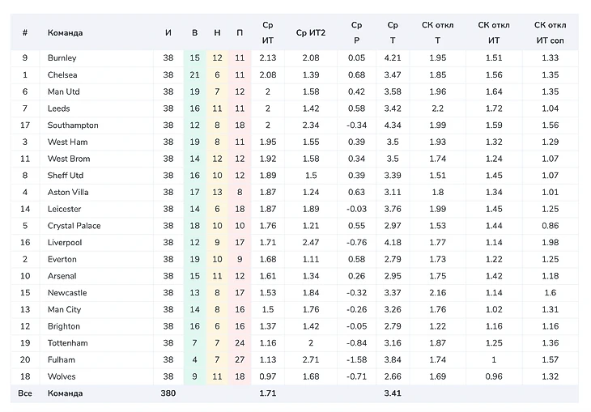Click the Ср Т column header

393,32
